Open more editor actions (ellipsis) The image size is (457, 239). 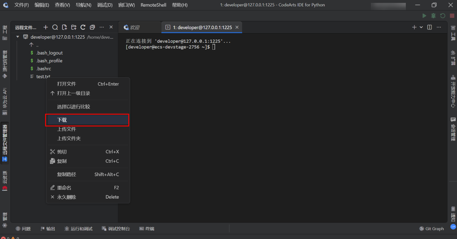coord(439,27)
